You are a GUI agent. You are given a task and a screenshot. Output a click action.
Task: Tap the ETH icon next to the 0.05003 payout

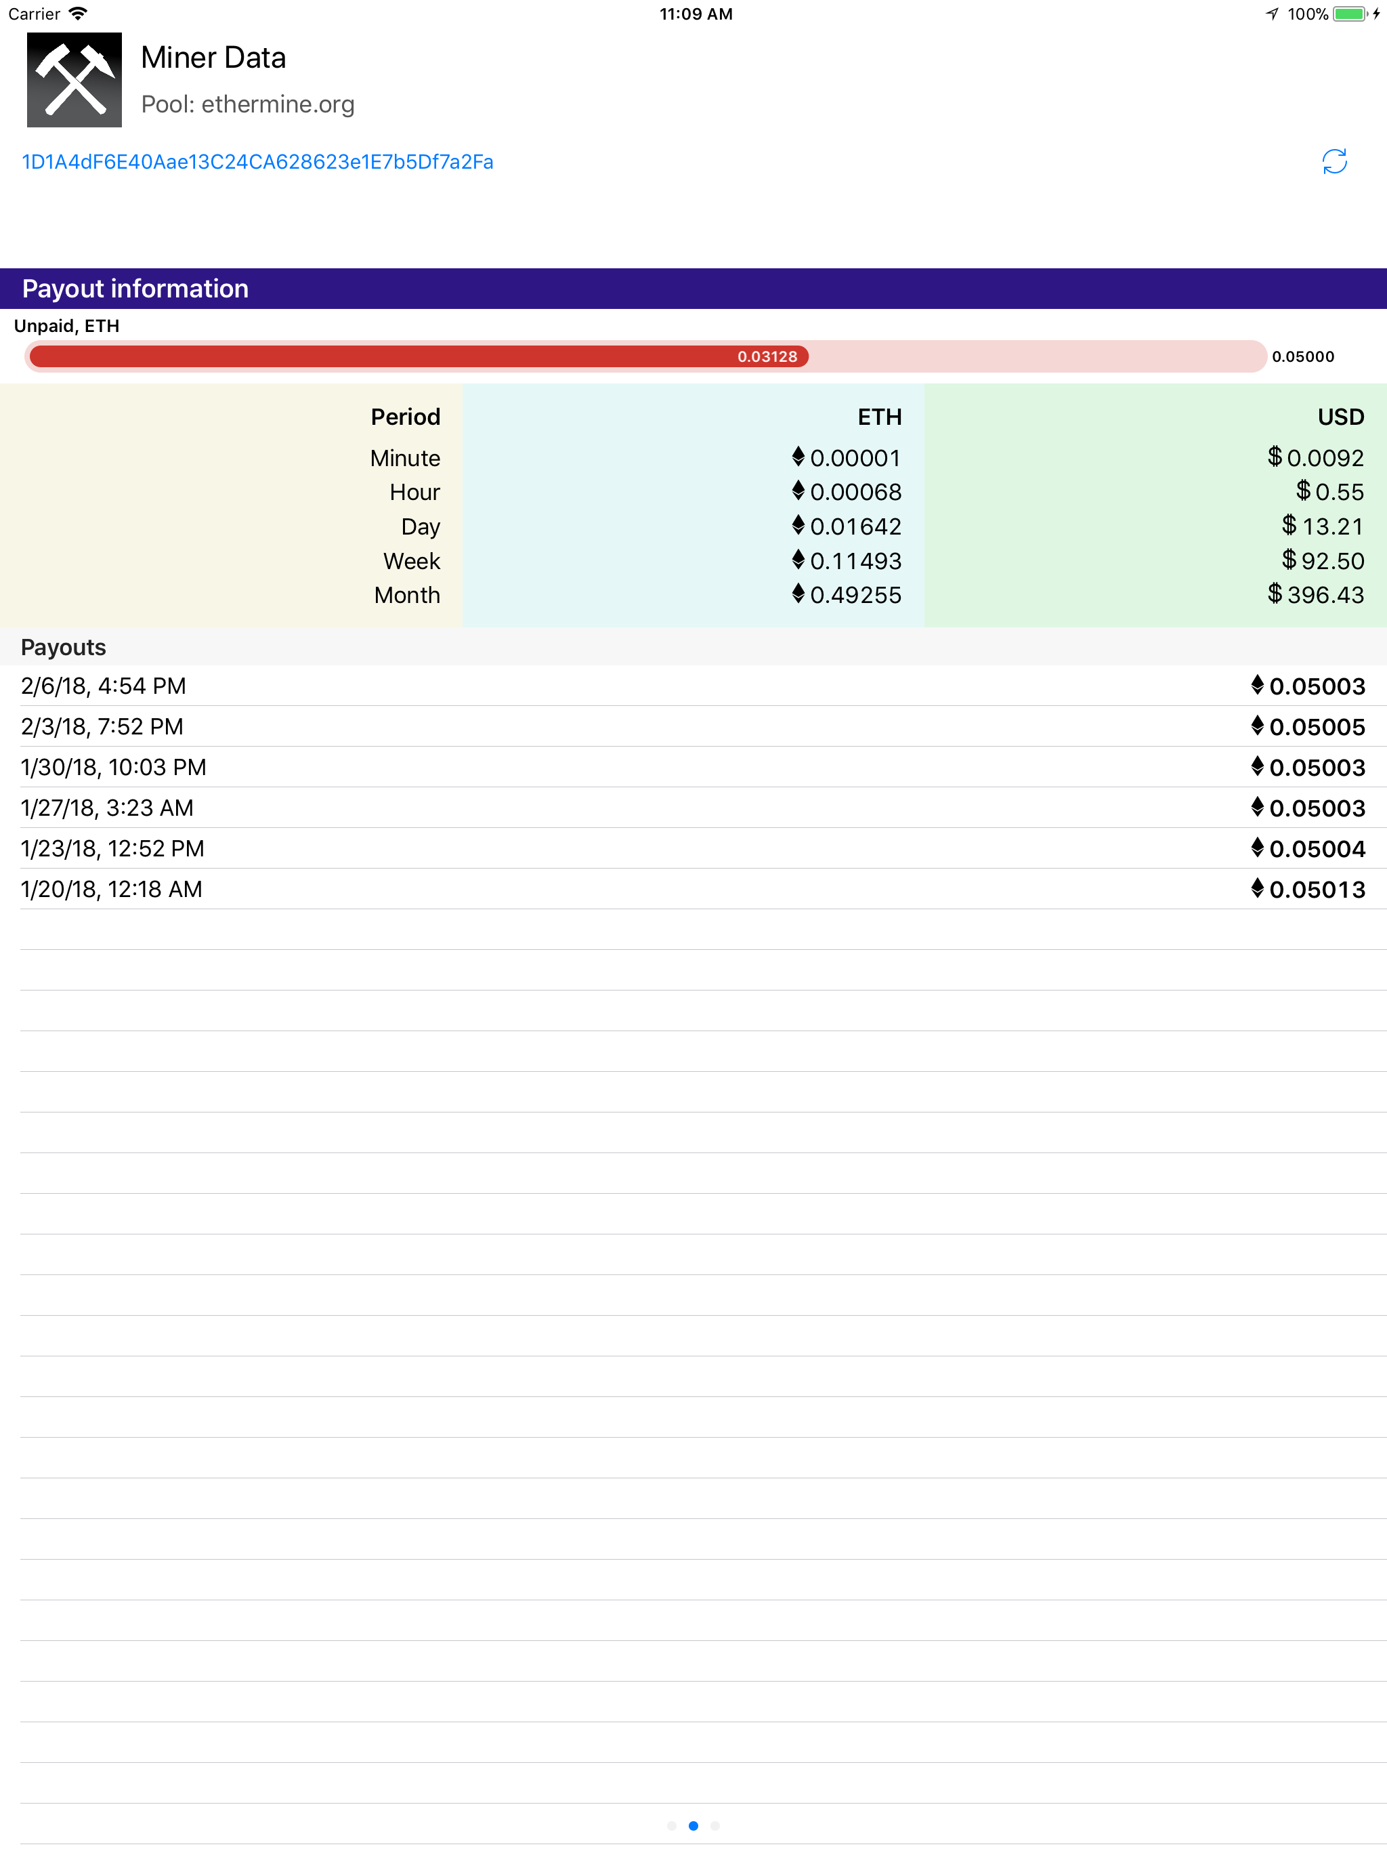tap(1258, 686)
